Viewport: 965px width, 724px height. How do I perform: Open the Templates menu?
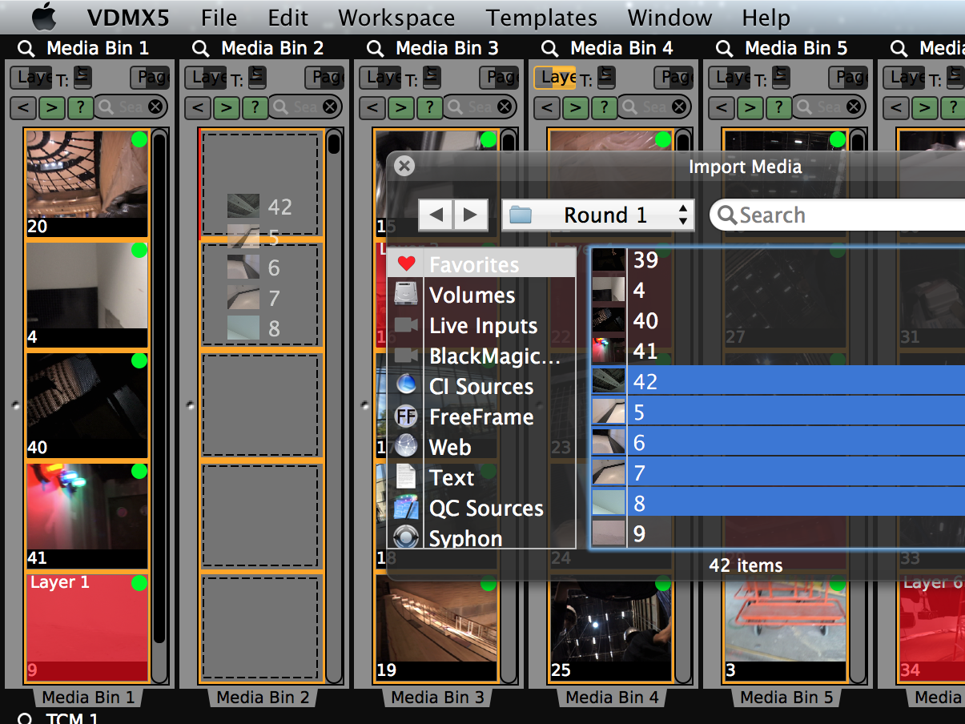click(541, 18)
